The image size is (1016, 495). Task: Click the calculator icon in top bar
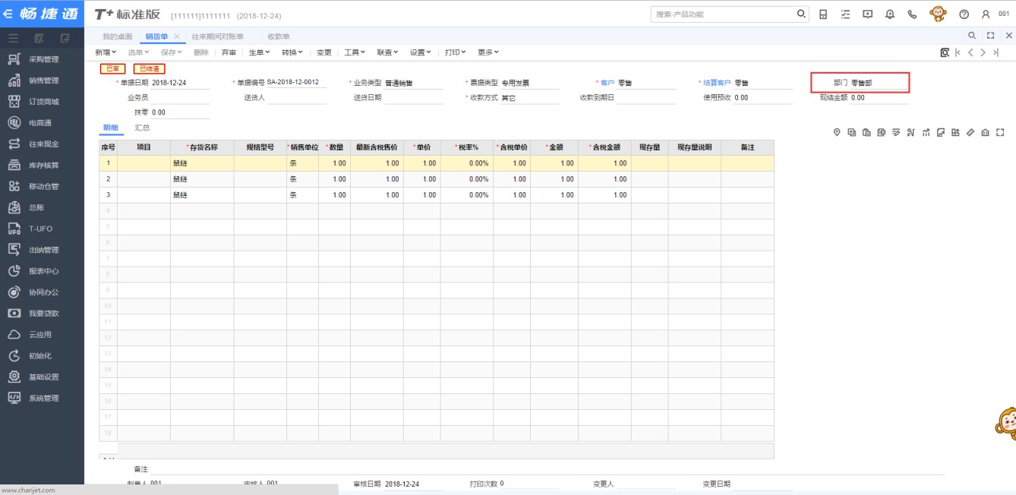(823, 14)
